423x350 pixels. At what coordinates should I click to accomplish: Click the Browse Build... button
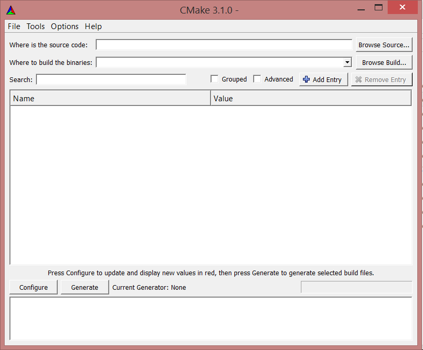(x=384, y=62)
